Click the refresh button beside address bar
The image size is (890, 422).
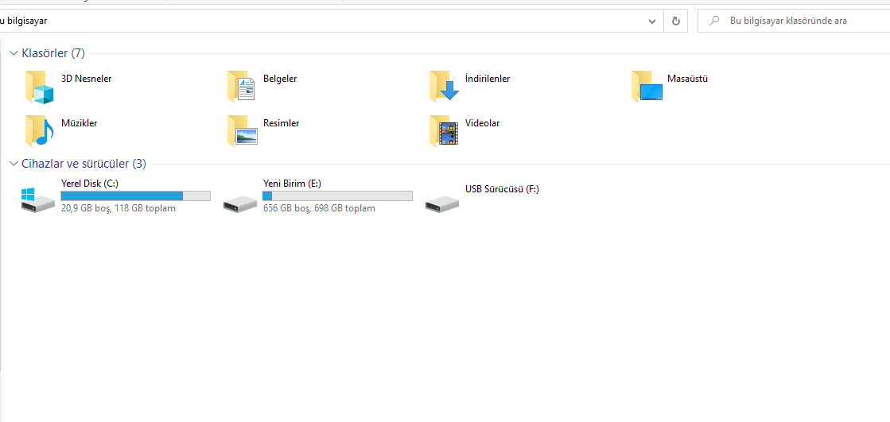pyautogui.click(x=676, y=21)
